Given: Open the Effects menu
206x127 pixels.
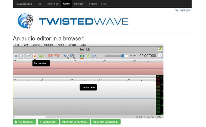Looking at the screenshot, I should pos(72,45).
